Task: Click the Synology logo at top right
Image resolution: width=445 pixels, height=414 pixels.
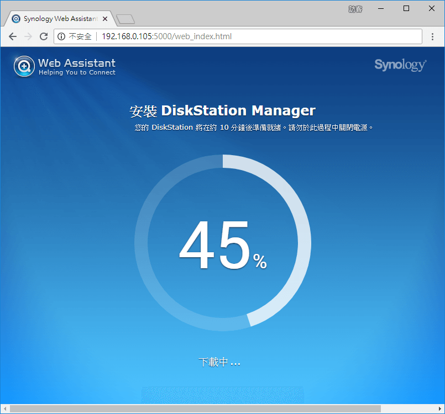Action: [x=400, y=65]
